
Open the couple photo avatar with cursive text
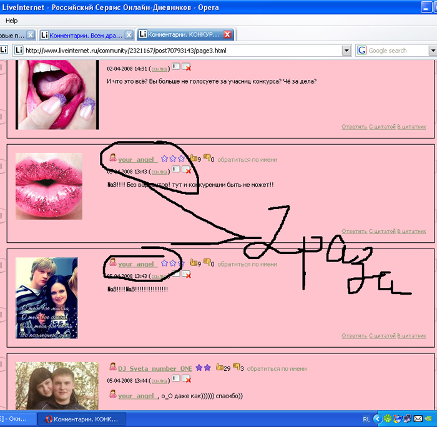[x=47, y=298]
